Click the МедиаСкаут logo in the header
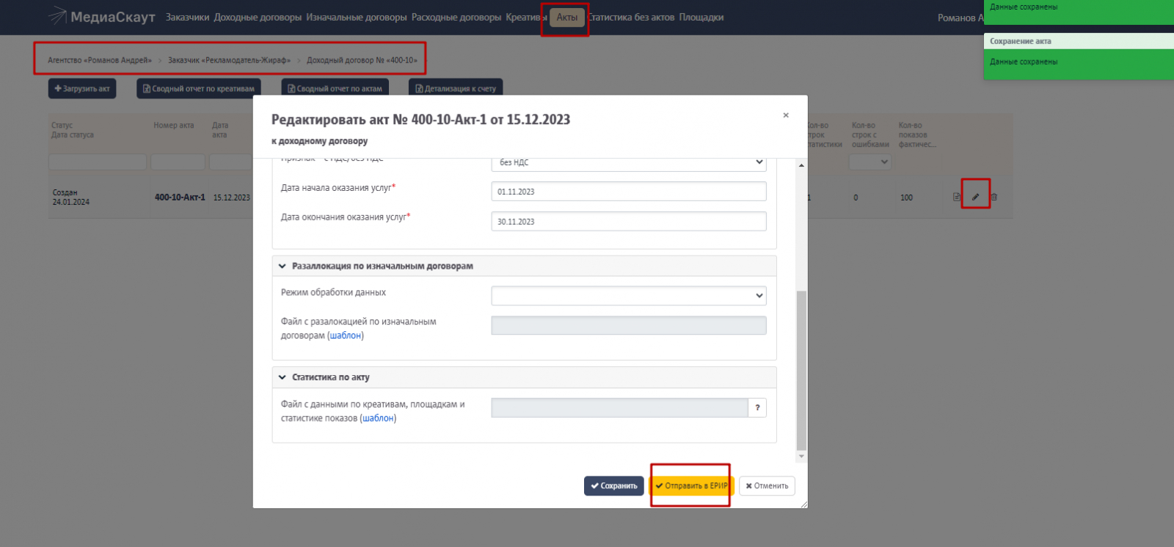1174x547 pixels. click(x=101, y=17)
